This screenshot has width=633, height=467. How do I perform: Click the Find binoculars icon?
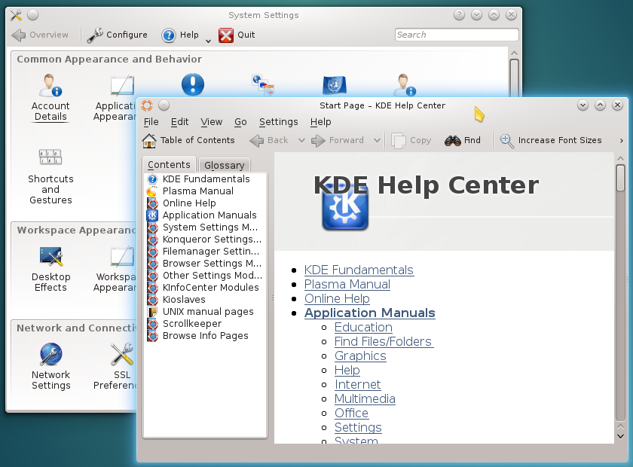pyautogui.click(x=453, y=140)
